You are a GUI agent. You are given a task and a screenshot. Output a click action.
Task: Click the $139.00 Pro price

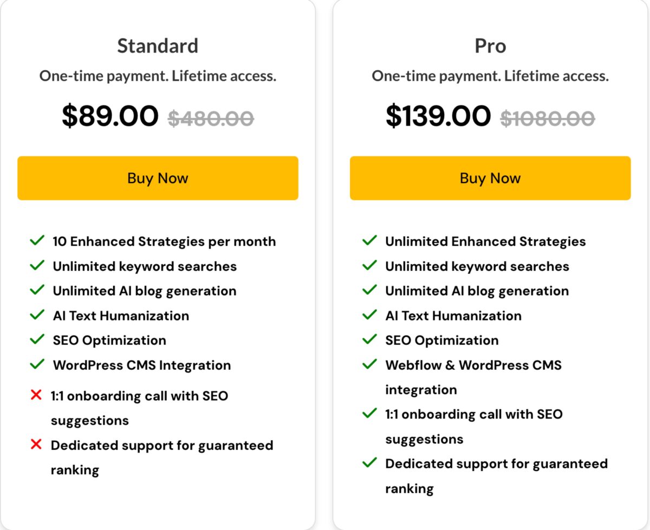pos(438,116)
